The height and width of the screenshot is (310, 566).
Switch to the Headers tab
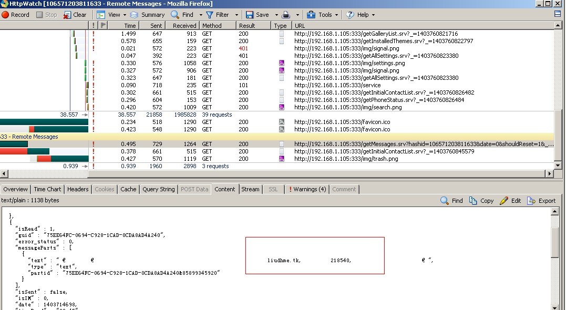coord(78,189)
